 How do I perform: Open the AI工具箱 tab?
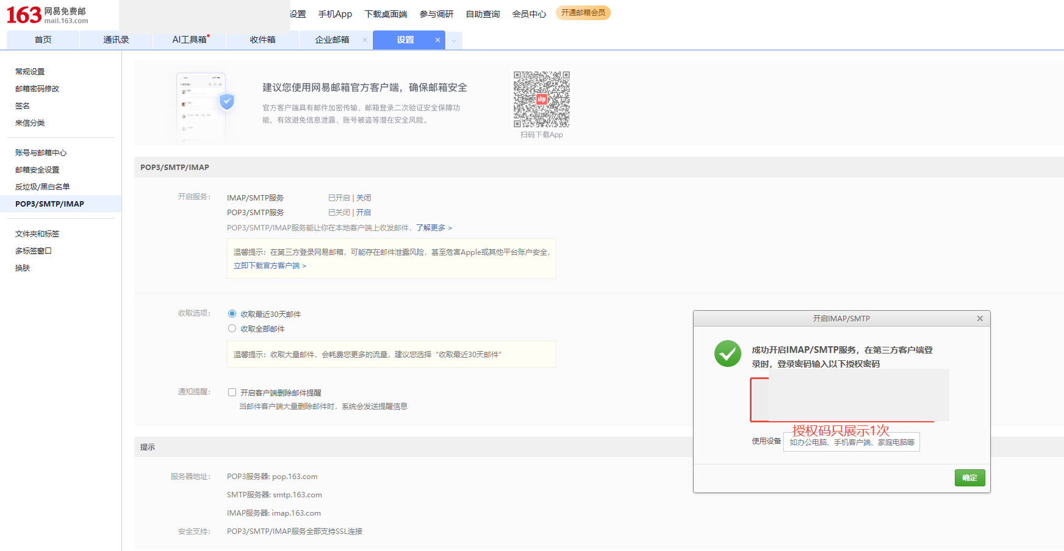click(189, 40)
